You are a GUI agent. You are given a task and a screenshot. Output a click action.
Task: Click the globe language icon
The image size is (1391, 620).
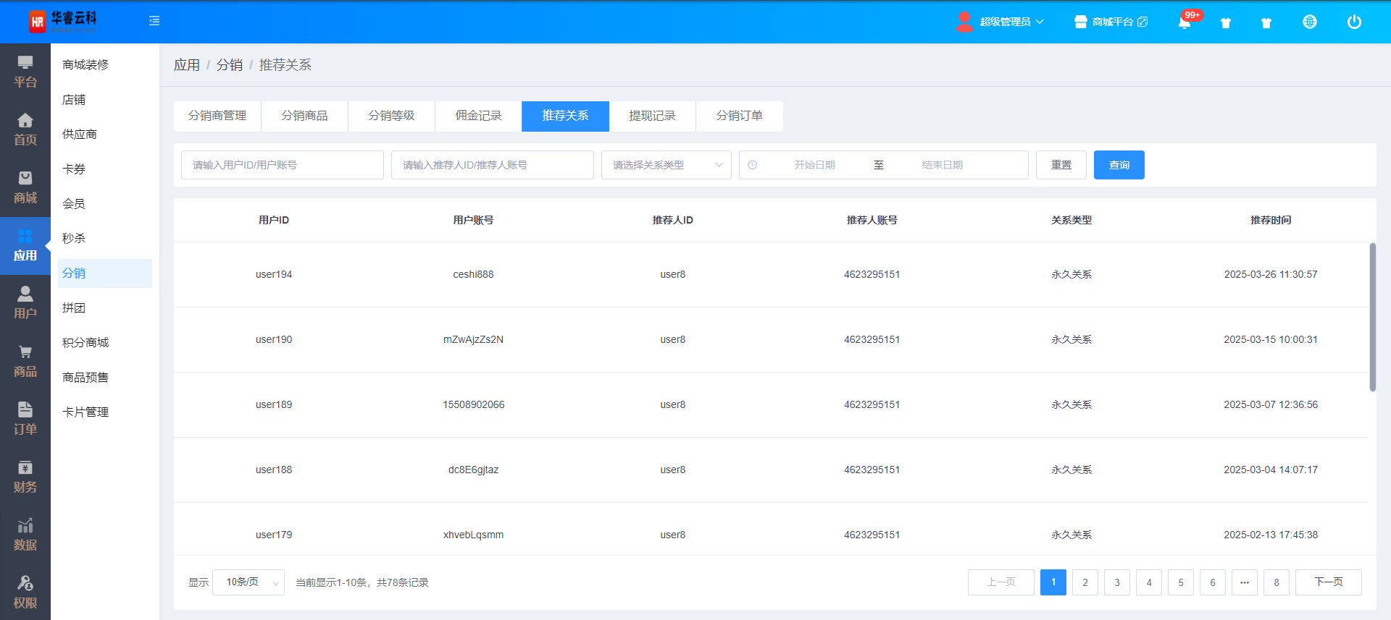(x=1309, y=22)
